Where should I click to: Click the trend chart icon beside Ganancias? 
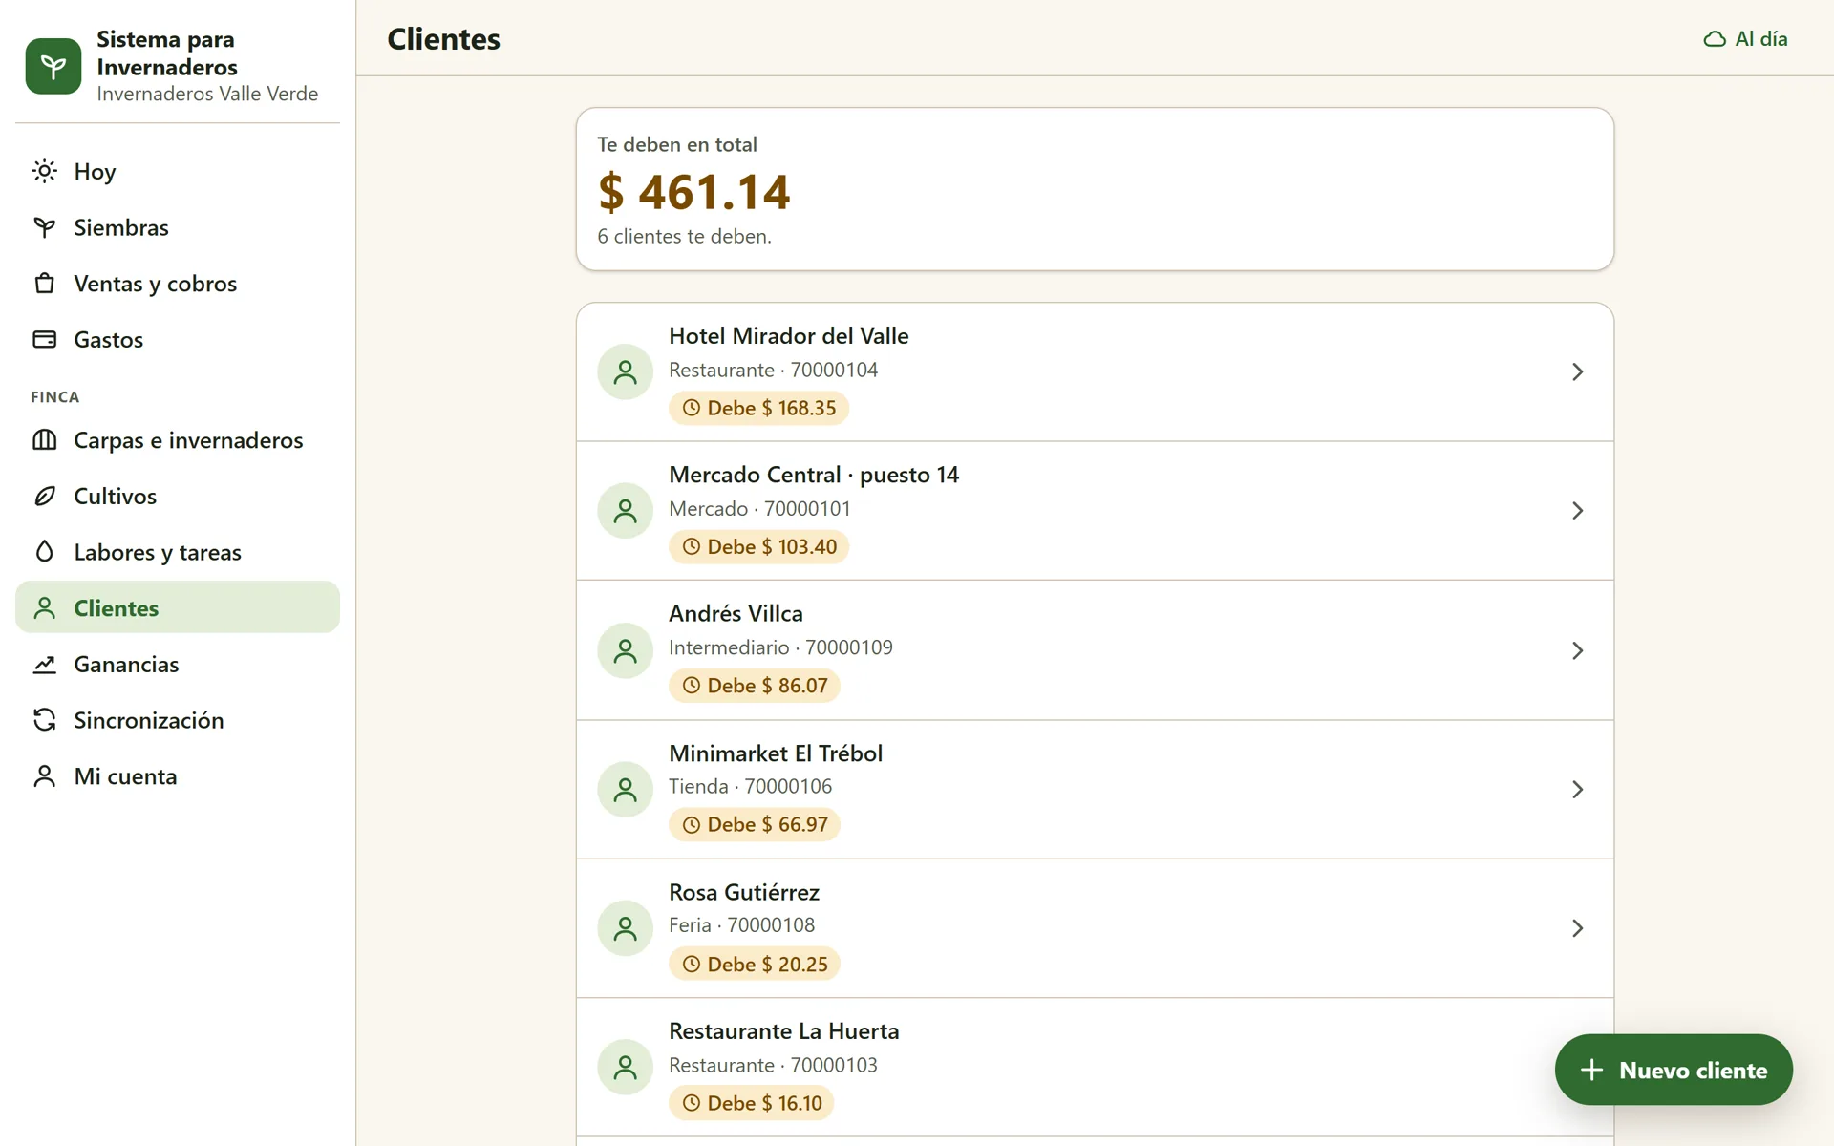44,664
